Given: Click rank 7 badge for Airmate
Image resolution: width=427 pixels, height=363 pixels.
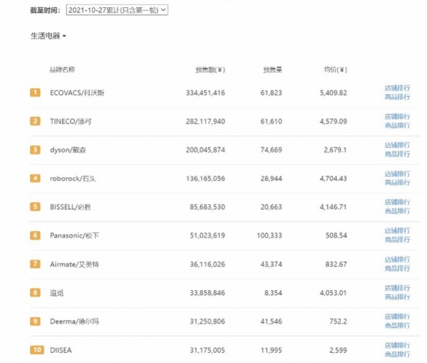Looking at the screenshot, I should click(35, 264).
